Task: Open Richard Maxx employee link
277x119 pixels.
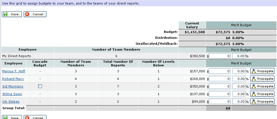Action: click(13, 79)
